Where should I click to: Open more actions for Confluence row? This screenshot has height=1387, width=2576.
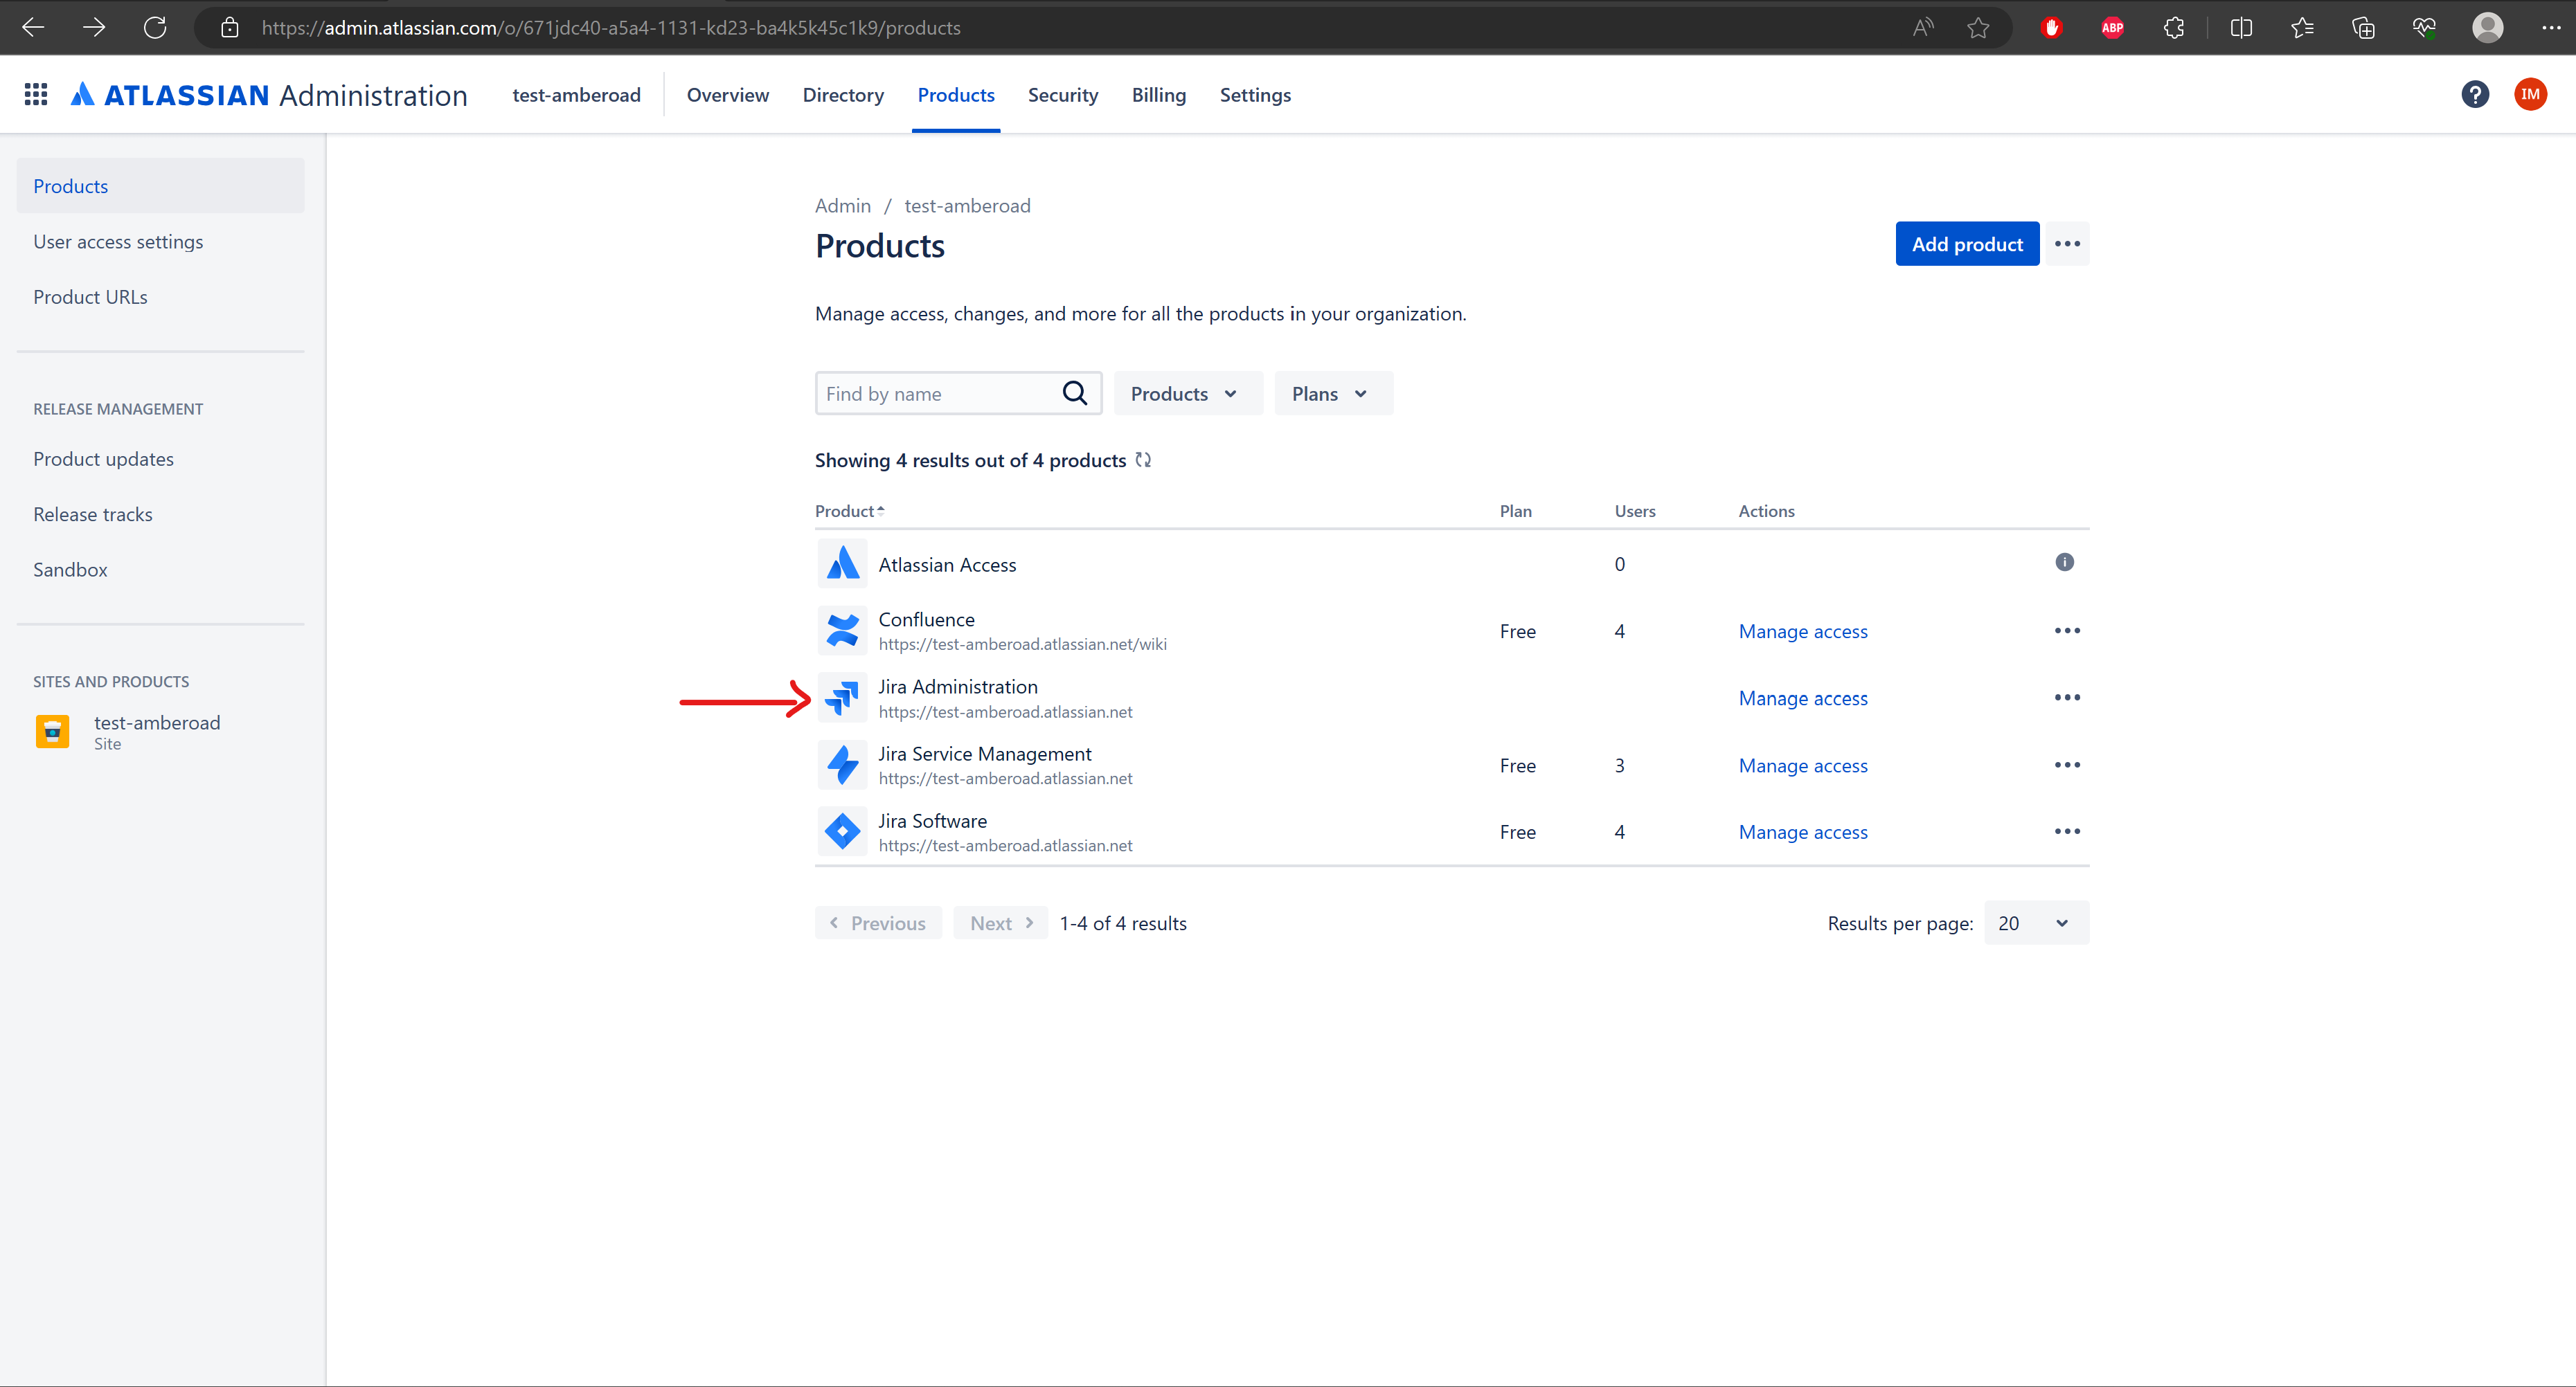coord(2067,631)
